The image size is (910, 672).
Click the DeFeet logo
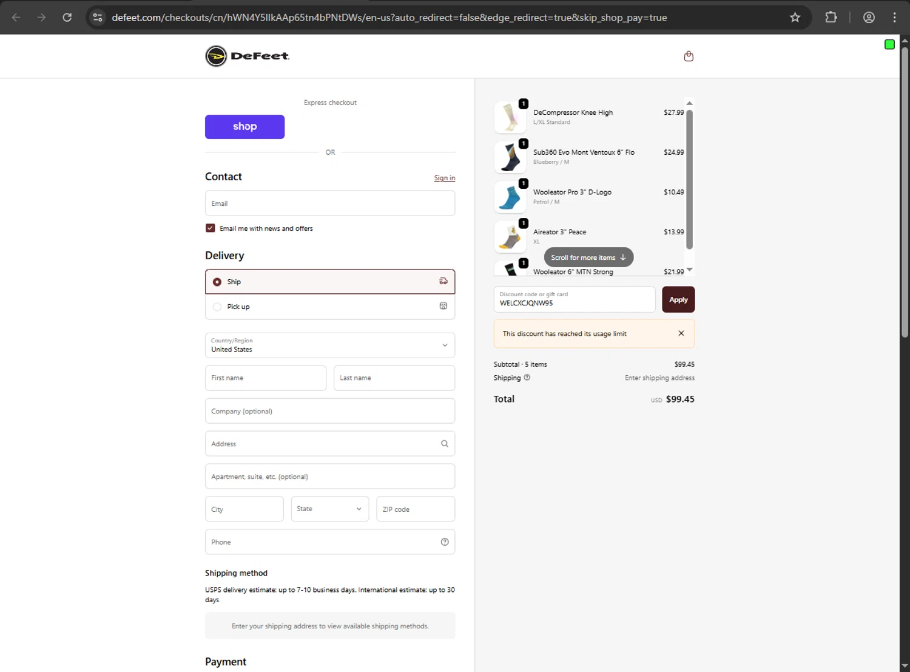click(x=248, y=56)
